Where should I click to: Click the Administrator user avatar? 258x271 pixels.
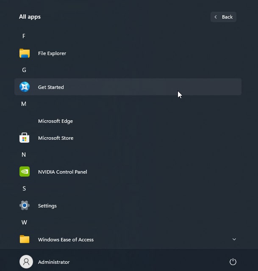[26, 262]
